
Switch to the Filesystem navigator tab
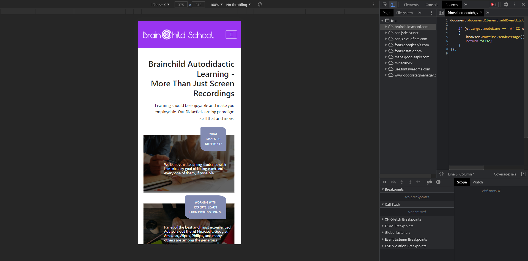click(x=404, y=13)
